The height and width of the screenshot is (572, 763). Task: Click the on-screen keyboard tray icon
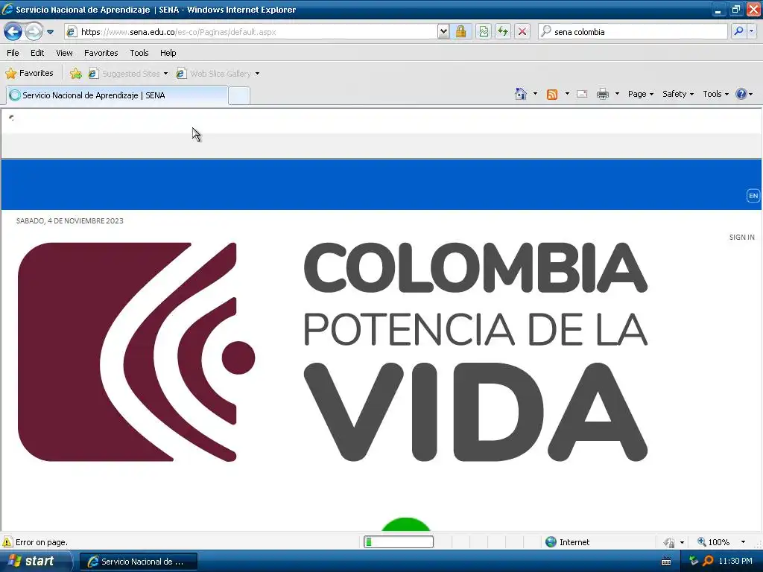(x=666, y=562)
